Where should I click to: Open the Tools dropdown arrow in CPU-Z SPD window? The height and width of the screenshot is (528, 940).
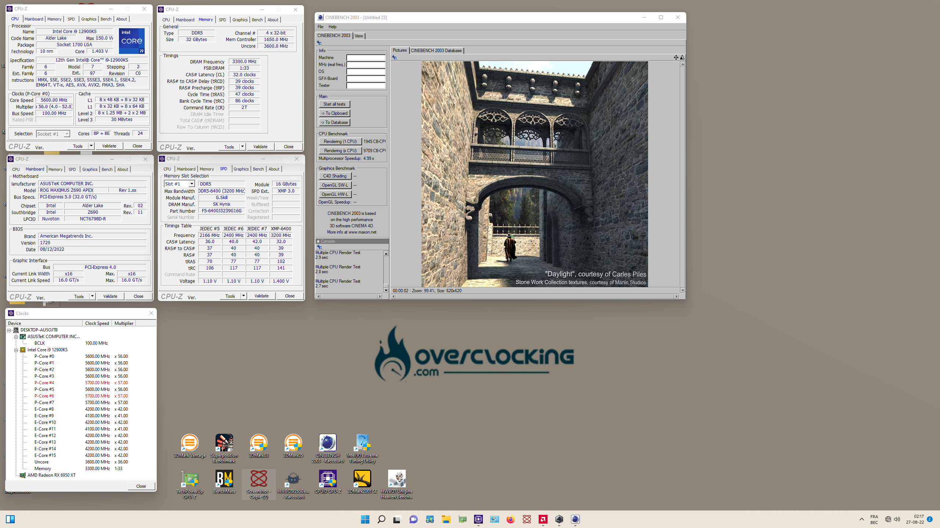243,296
